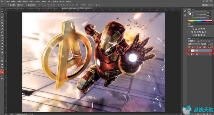Add a Levels adjustment
Screen dimensions: 214x115
(196, 29)
